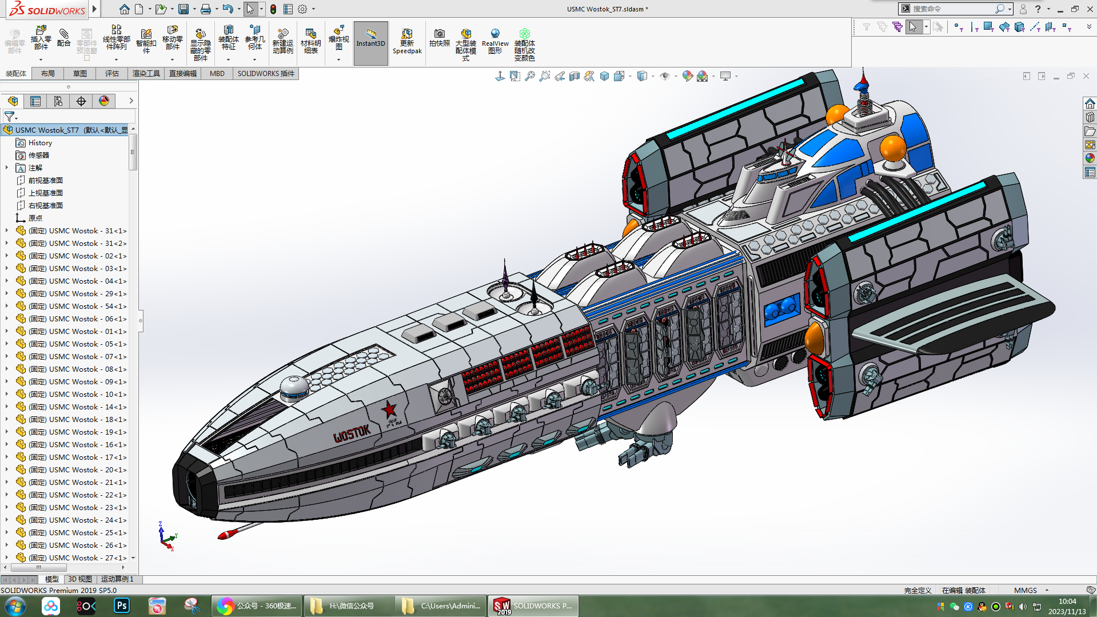Switch to the 运动算例 1 bottom tab
Image resolution: width=1097 pixels, height=617 pixels.
point(117,579)
